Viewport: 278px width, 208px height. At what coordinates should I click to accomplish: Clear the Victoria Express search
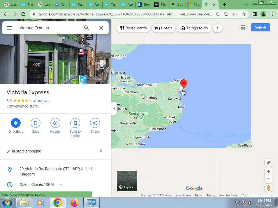pyautogui.click(x=101, y=28)
